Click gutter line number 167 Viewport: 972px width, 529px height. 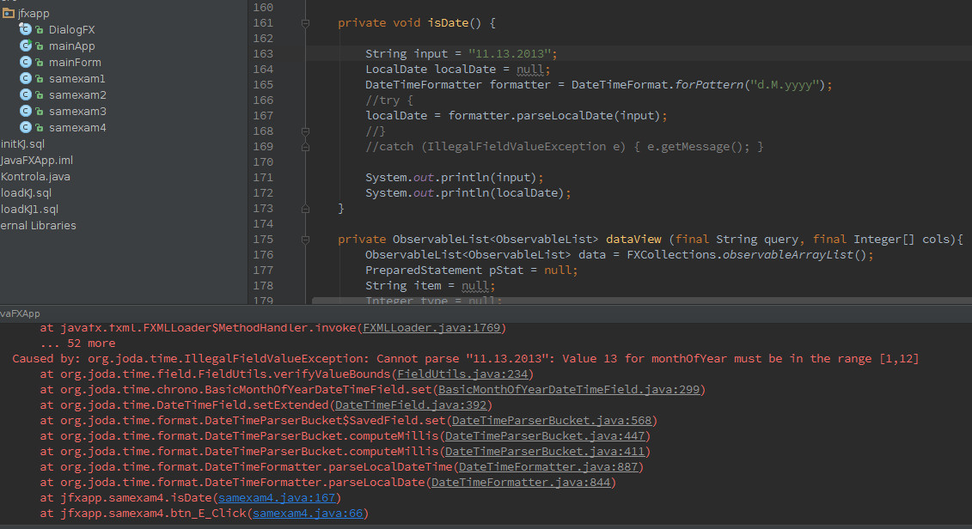pos(263,116)
